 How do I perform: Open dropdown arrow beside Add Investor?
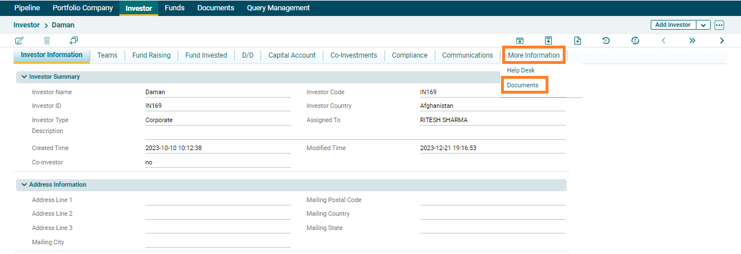click(x=703, y=25)
